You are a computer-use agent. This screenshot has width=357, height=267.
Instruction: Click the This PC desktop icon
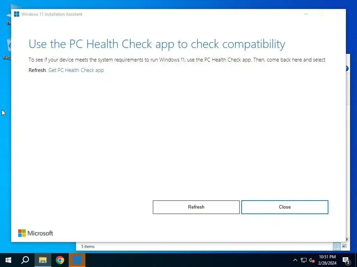(x=9, y=15)
